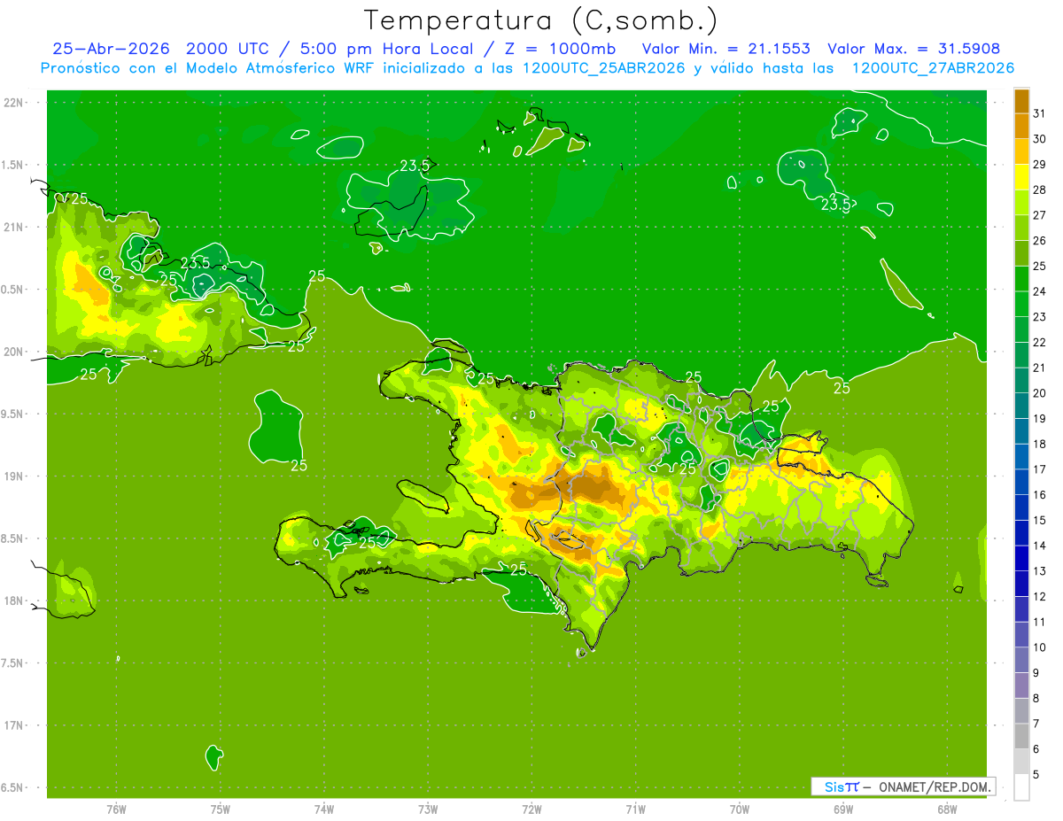Viewport: 1063px width, 821px height.
Task: Select the gray 6 degree legend swatch
Action: tap(1021, 737)
